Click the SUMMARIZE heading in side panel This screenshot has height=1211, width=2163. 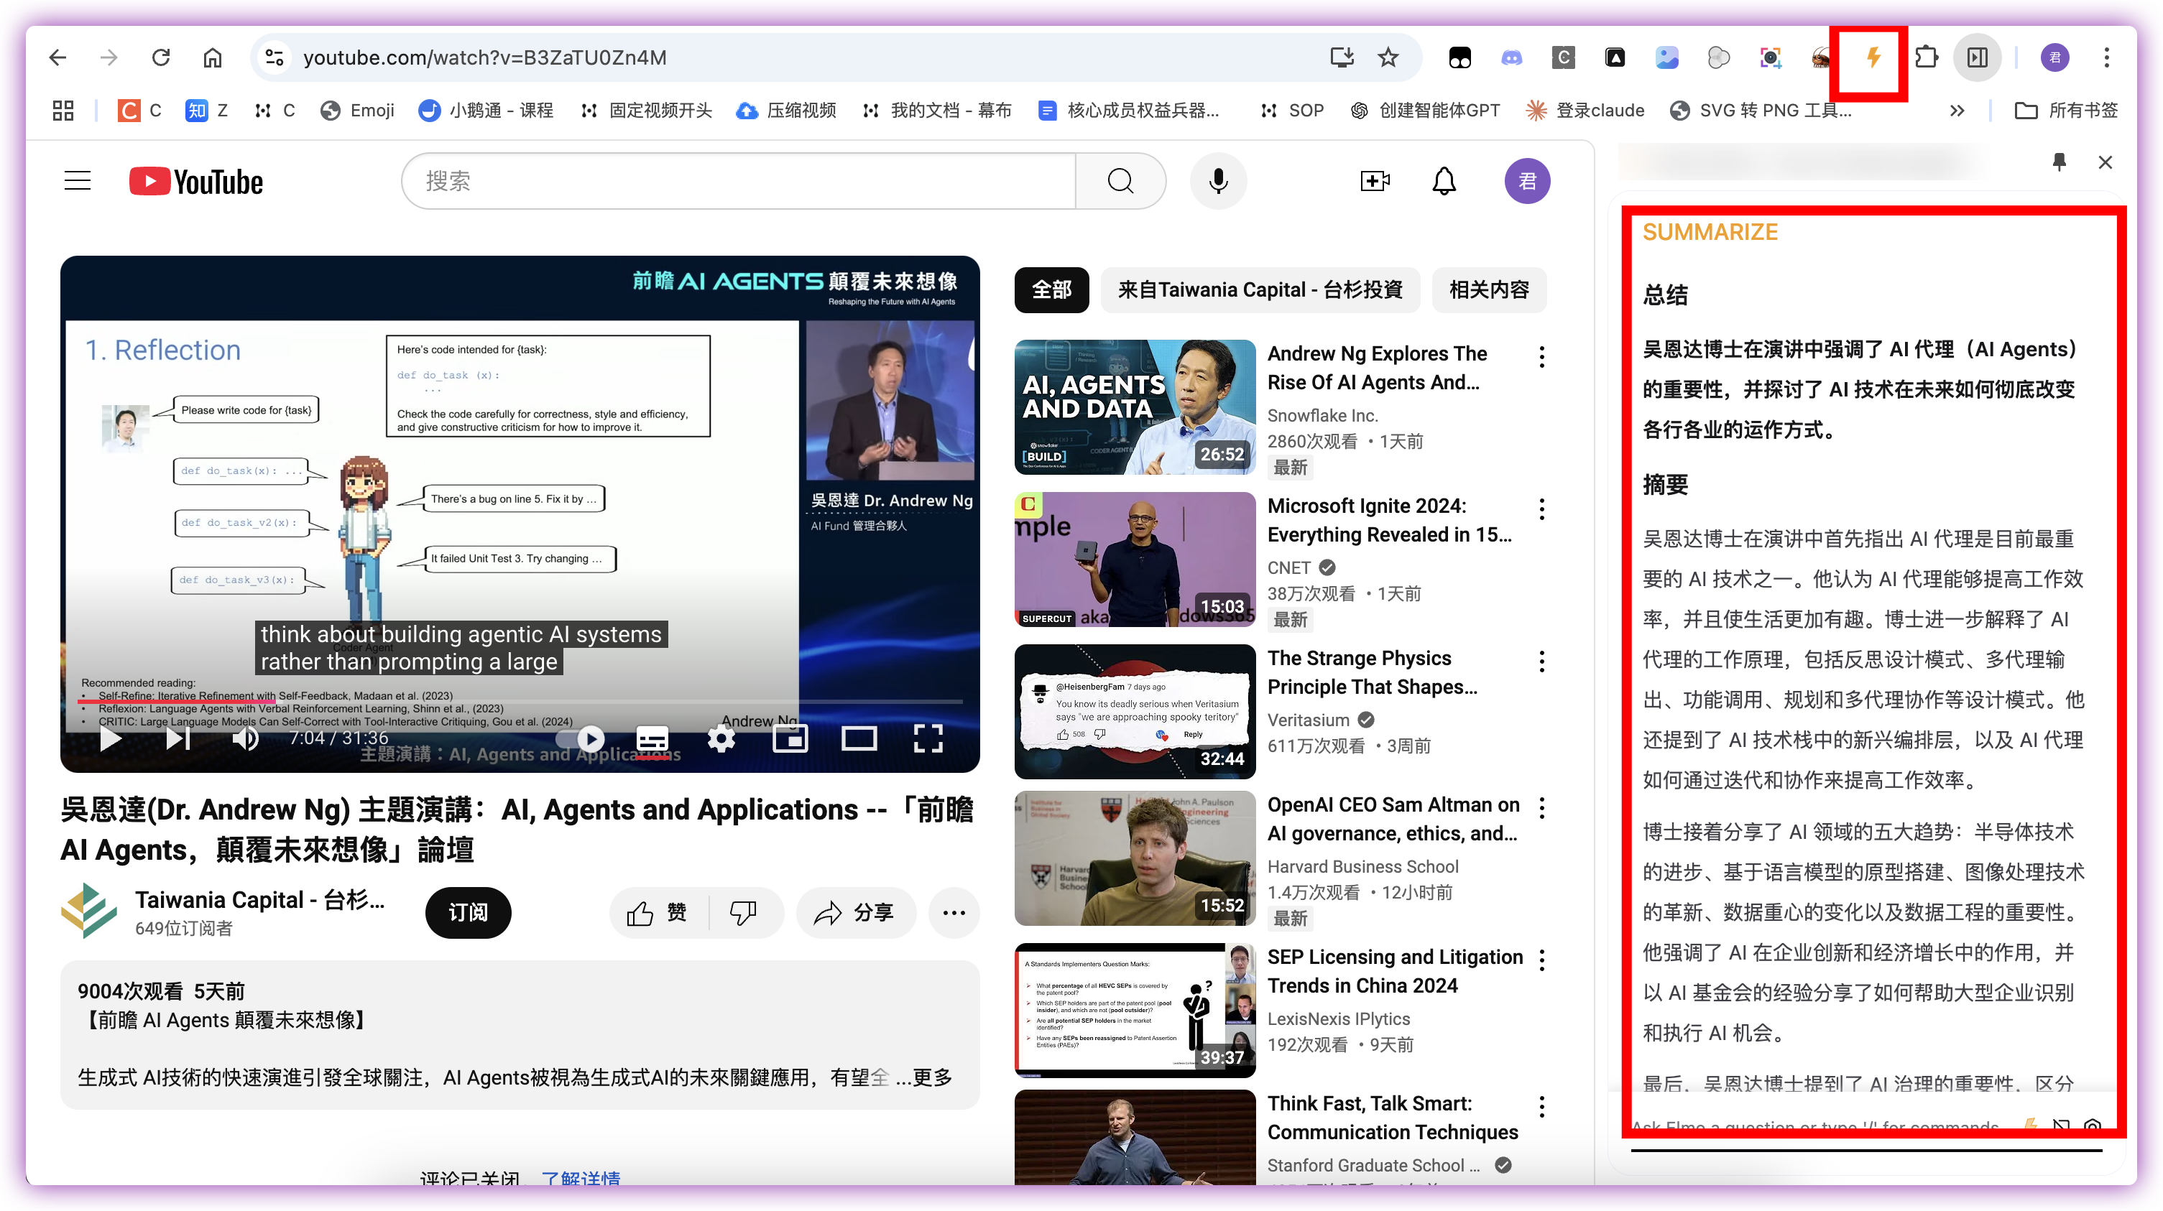pos(1710,231)
